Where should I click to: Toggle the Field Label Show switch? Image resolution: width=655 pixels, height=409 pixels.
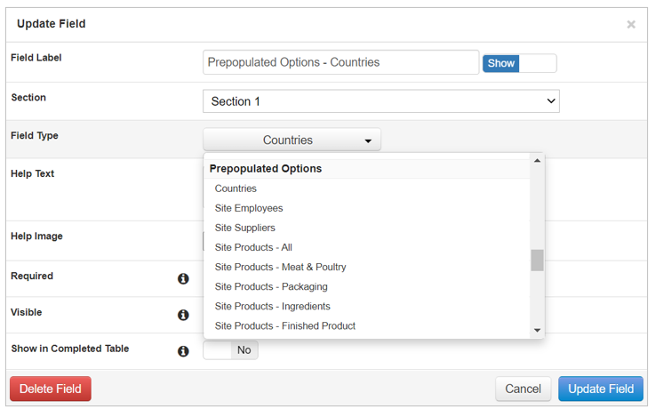tap(520, 63)
